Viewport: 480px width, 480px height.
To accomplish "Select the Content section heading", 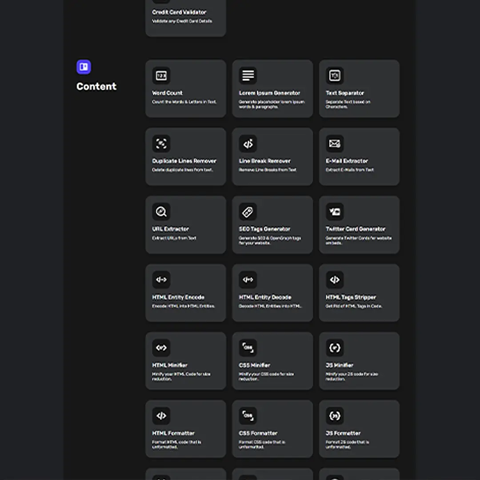I will pyautogui.click(x=96, y=86).
